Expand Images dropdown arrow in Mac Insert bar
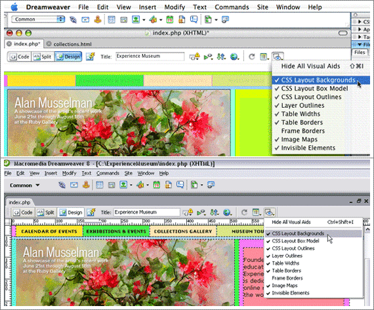This screenshot has height=310, width=374. point(144,20)
